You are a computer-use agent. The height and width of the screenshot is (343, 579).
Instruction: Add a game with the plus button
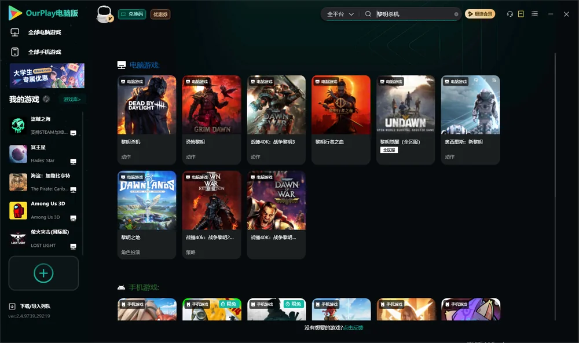(x=43, y=273)
